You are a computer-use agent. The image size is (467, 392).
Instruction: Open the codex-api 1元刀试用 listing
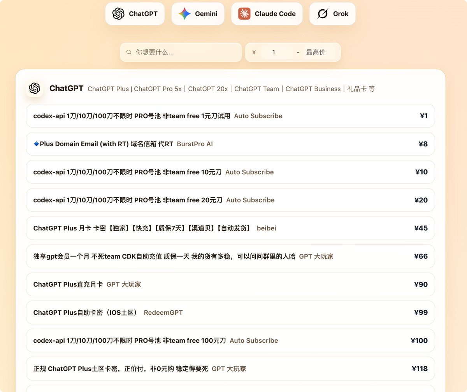coord(230,116)
